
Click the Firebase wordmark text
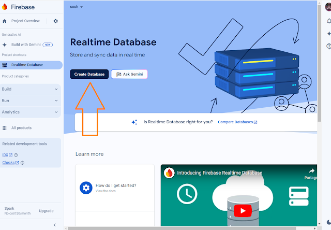tap(23, 7)
